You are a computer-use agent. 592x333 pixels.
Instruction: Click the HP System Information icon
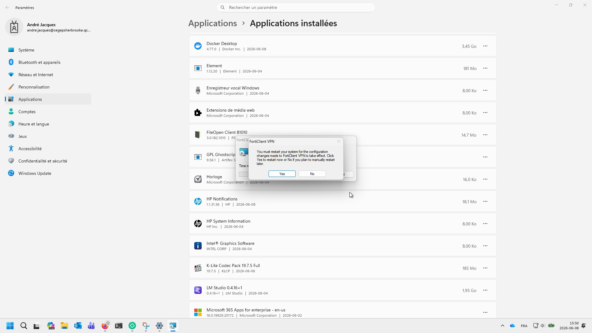click(198, 224)
